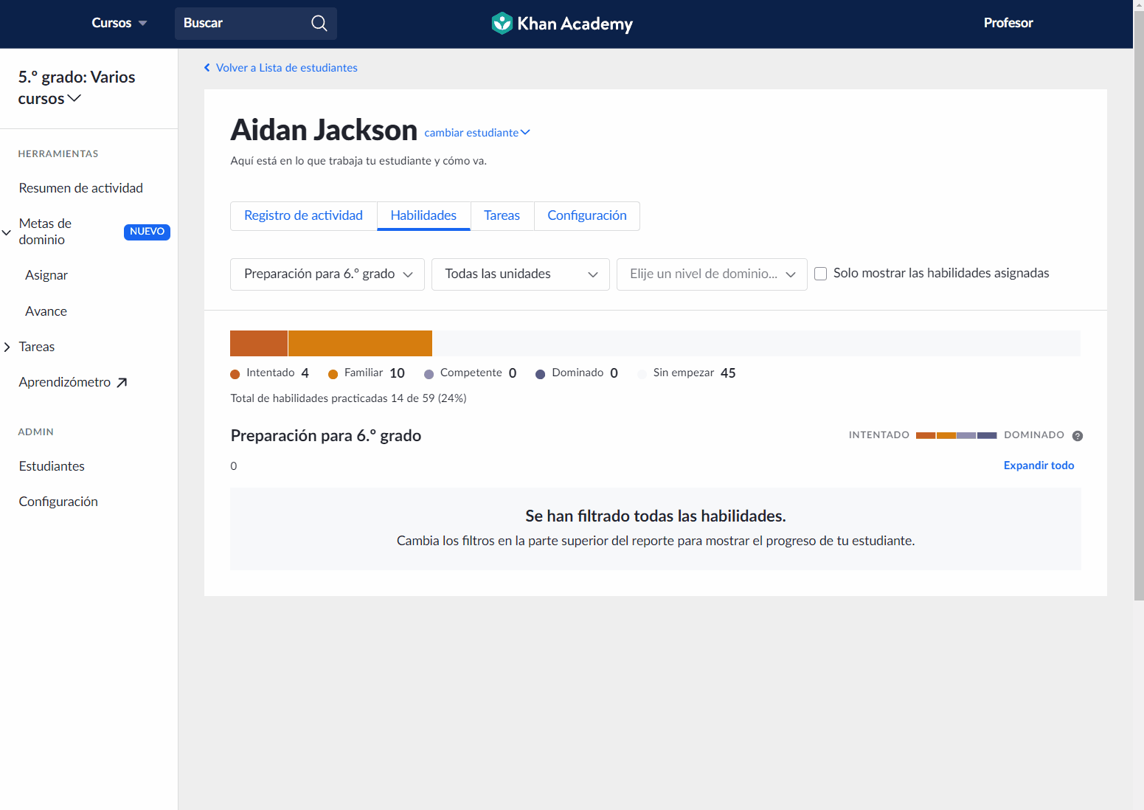This screenshot has height=810, width=1144.
Task: Click the Aidan Jackson student name heading
Action: [x=324, y=131]
